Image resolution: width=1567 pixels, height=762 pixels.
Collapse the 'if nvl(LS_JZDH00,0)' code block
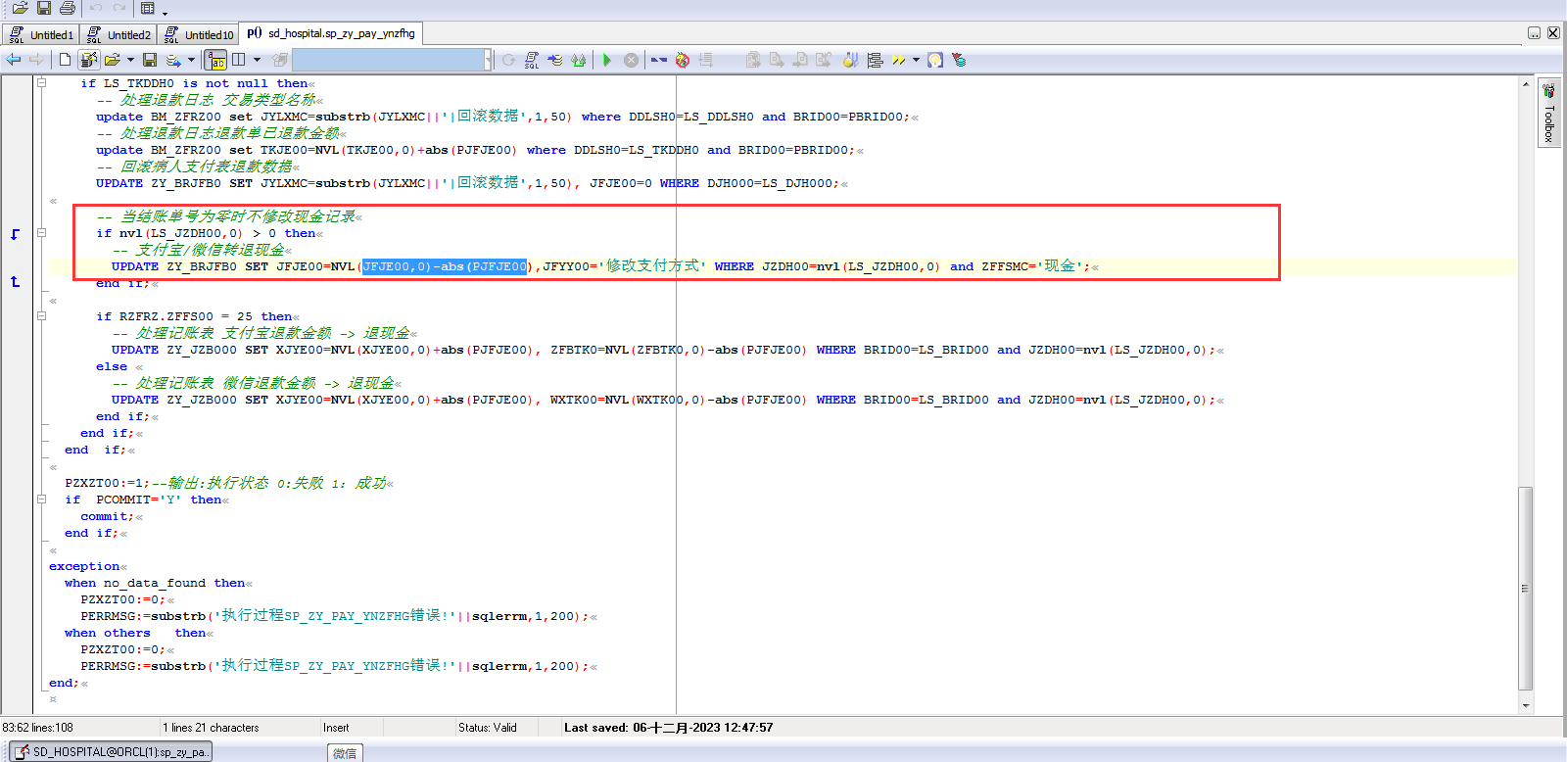pyautogui.click(x=42, y=233)
